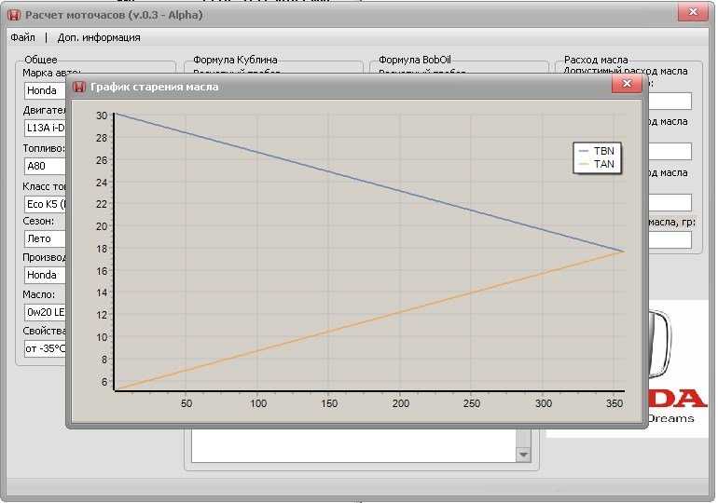Click the от -35°C properties field
718x503 pixels.
(45, 348)
